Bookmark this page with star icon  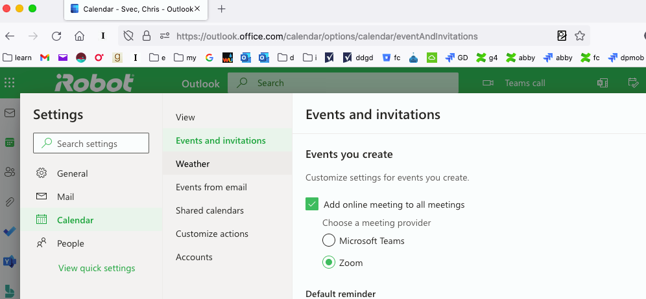[580, 36]
